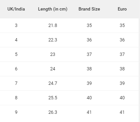
Task: Select UK/India size 9 cell
Action: tap(16, 112)
